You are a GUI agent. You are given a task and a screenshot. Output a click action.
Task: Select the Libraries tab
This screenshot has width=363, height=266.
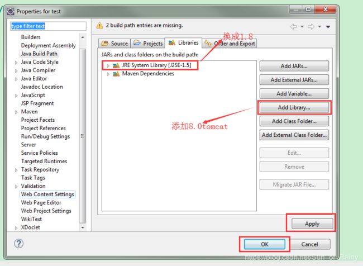(183, 43)
